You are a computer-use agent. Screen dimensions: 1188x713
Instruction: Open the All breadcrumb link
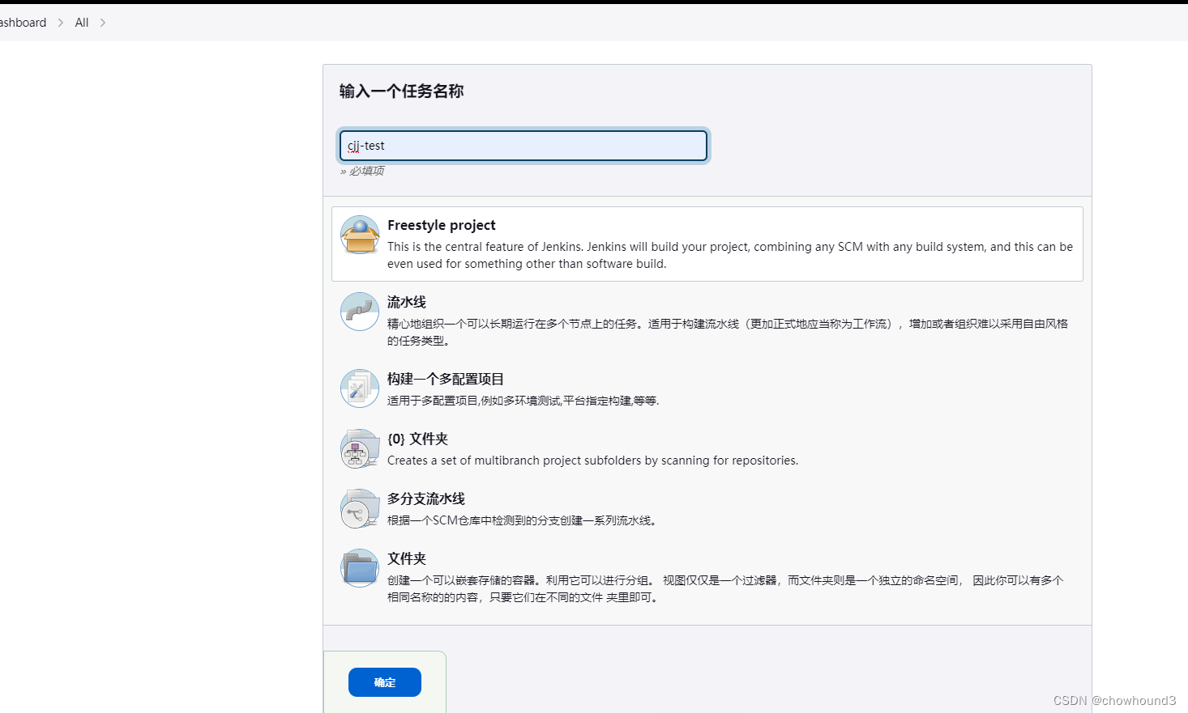point(82,23)
